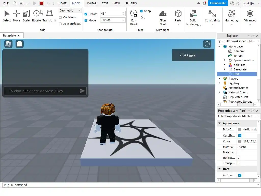Open the notifications bell
261x196 pixels.
point(204,3)
